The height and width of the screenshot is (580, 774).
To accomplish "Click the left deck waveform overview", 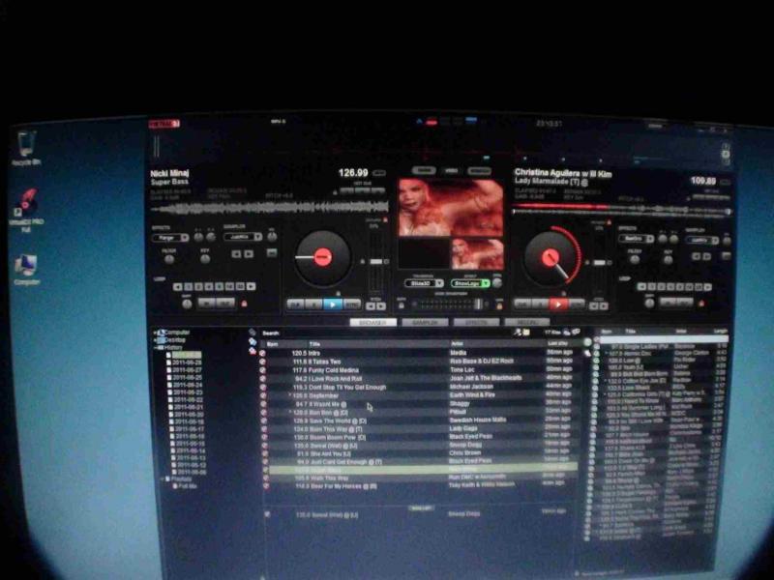I will click(x=269, y=209).
